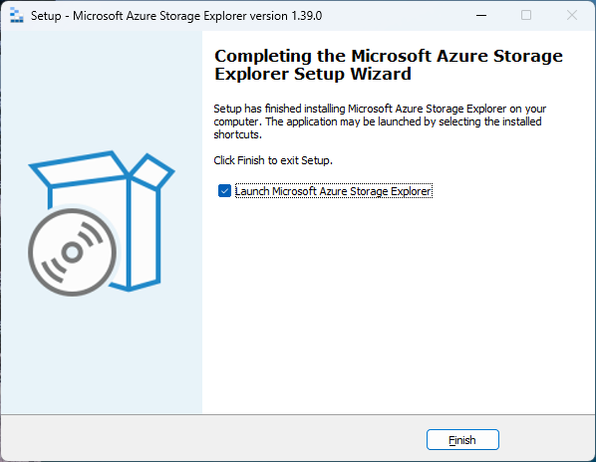Image resolution: width=596 pixels, height=462 pixels.
Task: Click the gray footer bar left of Finish
Action: pos(213,438)
